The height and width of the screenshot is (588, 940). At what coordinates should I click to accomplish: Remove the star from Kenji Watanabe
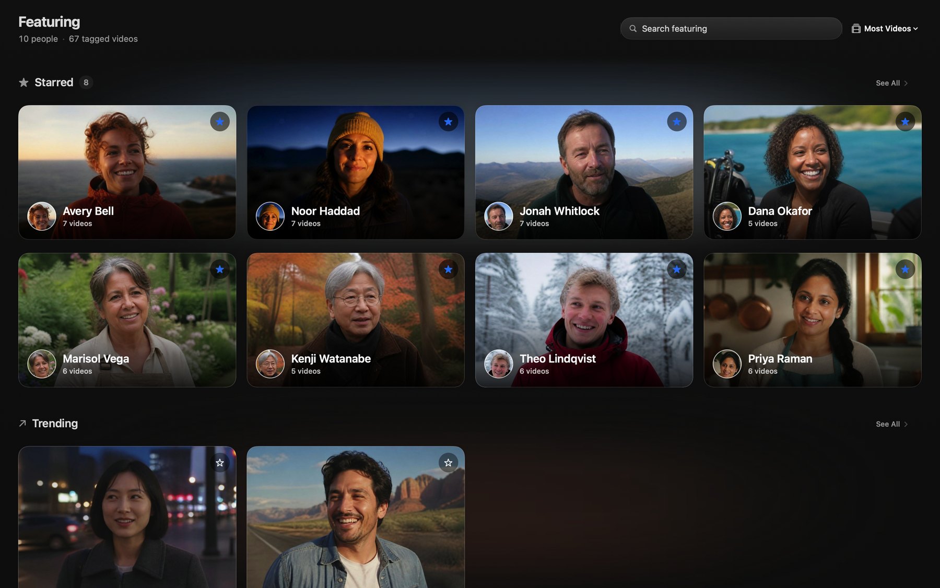point(448,269)
